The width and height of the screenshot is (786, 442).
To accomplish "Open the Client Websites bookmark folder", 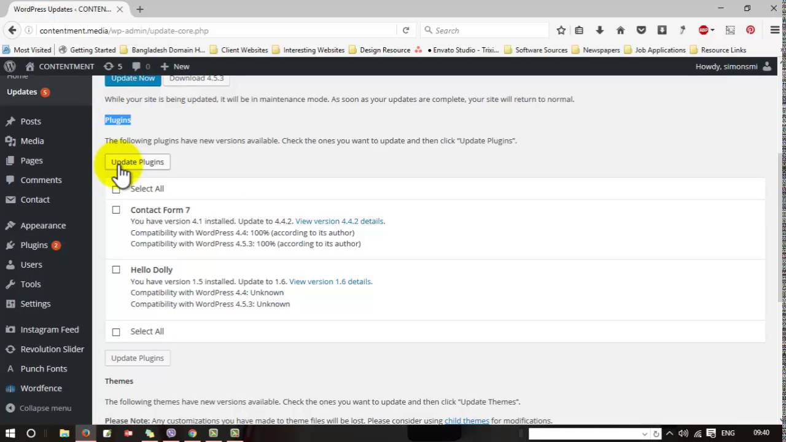I will (239, 50).
